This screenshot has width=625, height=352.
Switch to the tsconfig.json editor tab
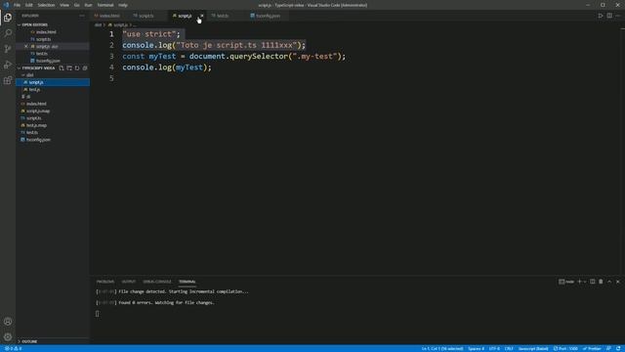(x=266, y=16)
